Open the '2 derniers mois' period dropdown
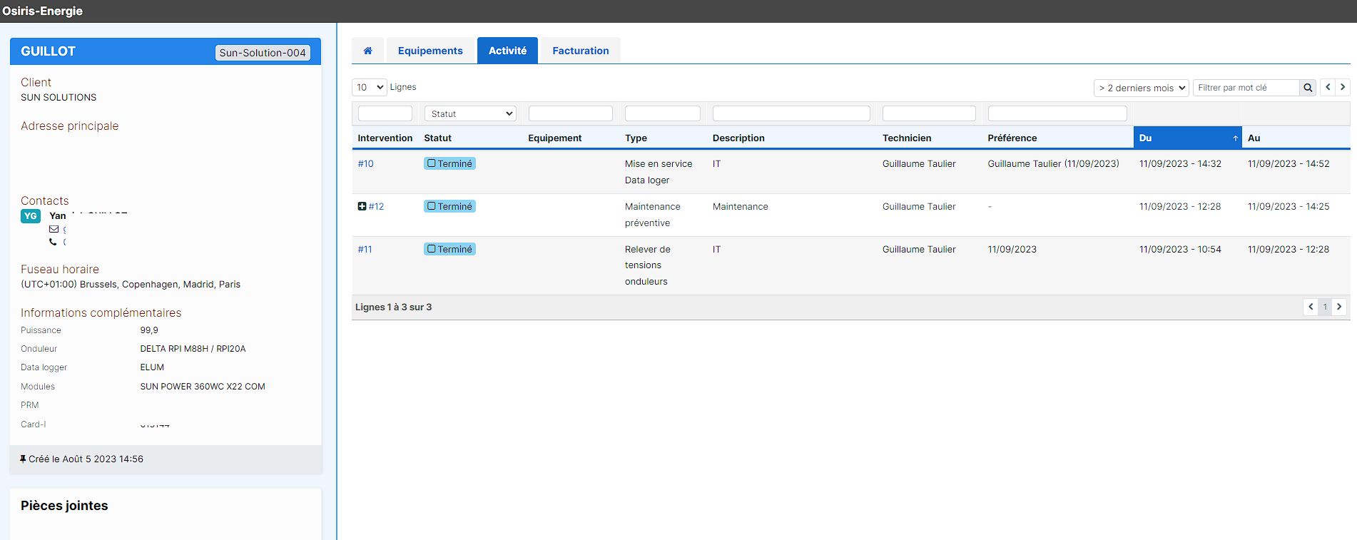This screenshot has width=1357, height=540. [1141, 88]
